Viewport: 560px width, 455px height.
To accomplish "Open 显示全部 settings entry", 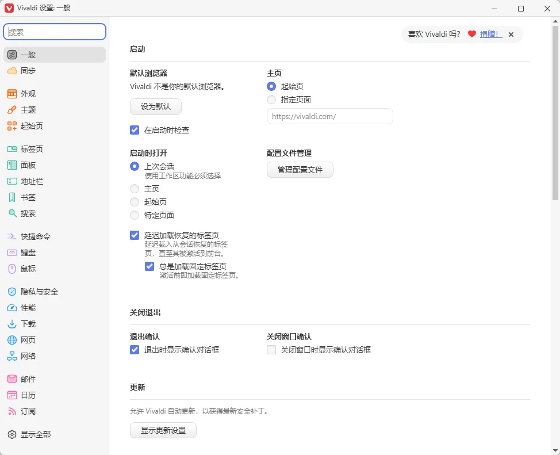I will click(55, 434).
